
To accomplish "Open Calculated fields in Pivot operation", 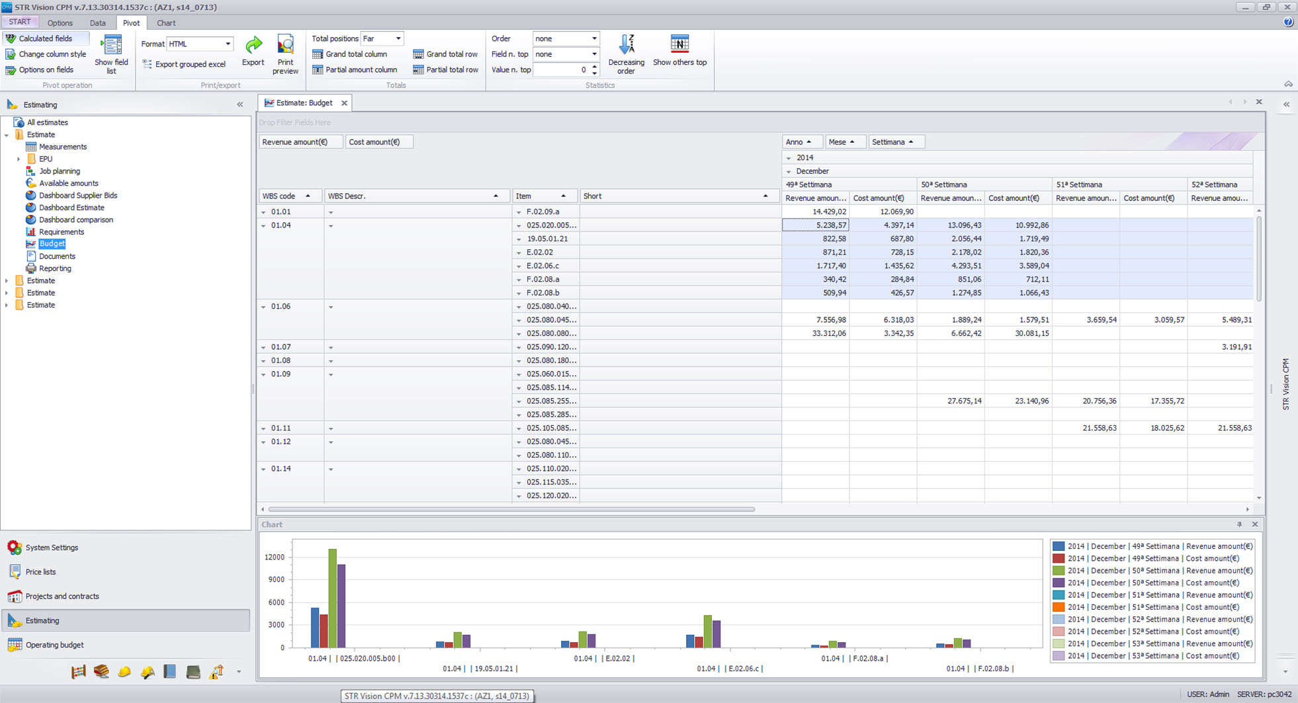I will [x=45, y=38].
